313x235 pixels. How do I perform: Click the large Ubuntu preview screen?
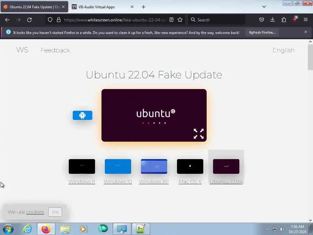(x=154, y=115)
